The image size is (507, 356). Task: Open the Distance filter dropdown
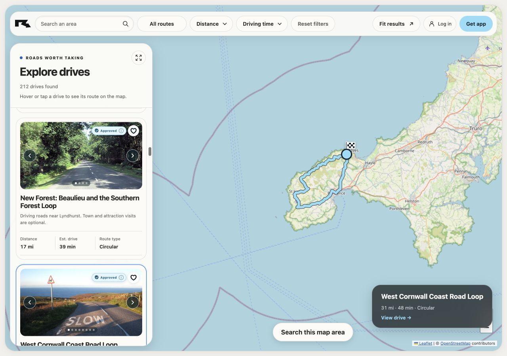(212, 24)
